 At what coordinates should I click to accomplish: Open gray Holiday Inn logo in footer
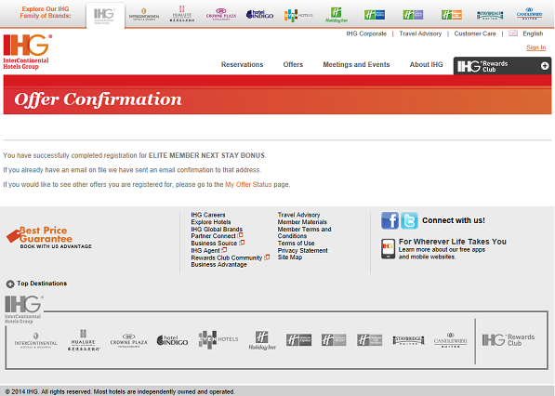click(262, 340)
